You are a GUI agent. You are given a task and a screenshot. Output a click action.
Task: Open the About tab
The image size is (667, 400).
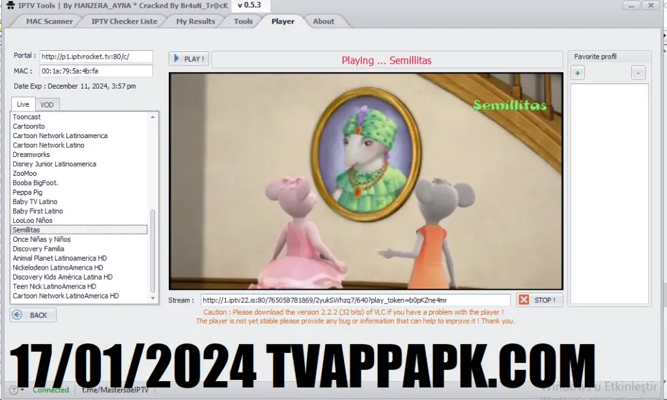(324, 21)
